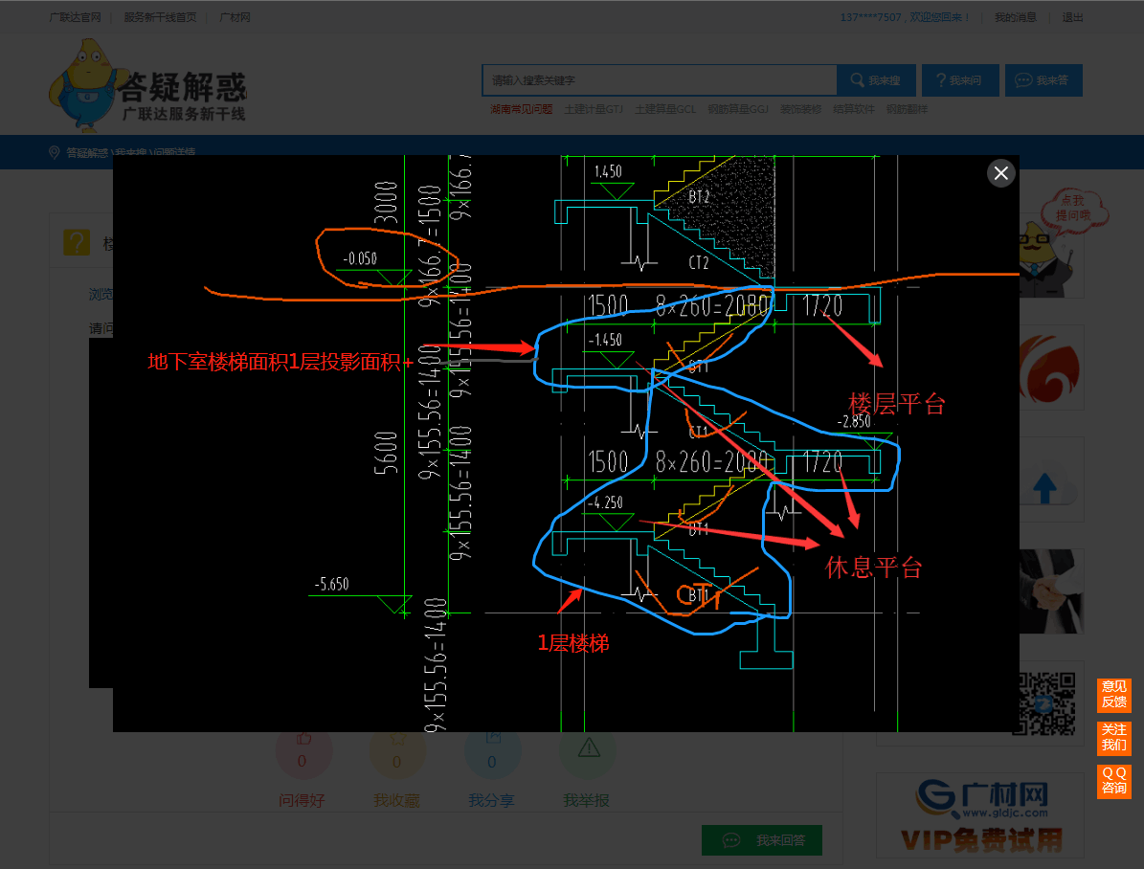1144x869 pixels.
Task: Click the 意见反馈 feedback button
Action: point(1114,695)
